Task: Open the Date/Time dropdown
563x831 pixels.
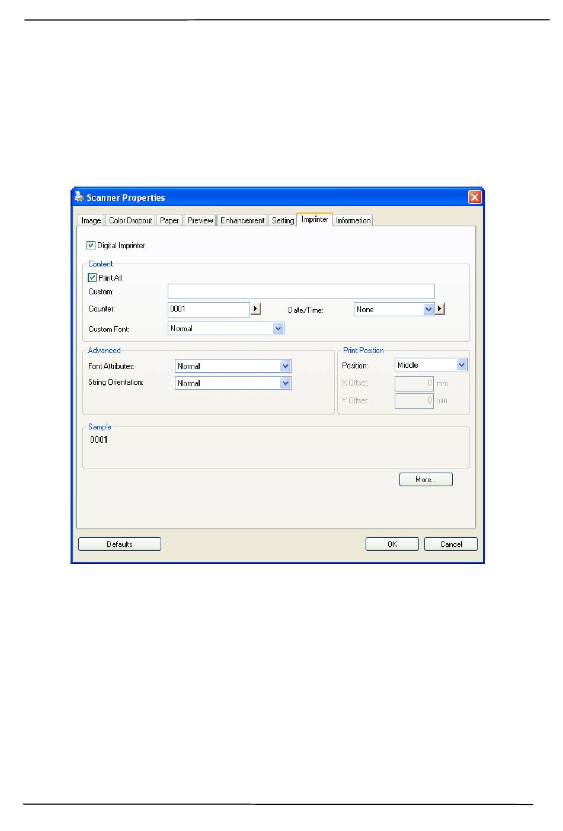Action: pyautogui.click(x=428, y=309)
